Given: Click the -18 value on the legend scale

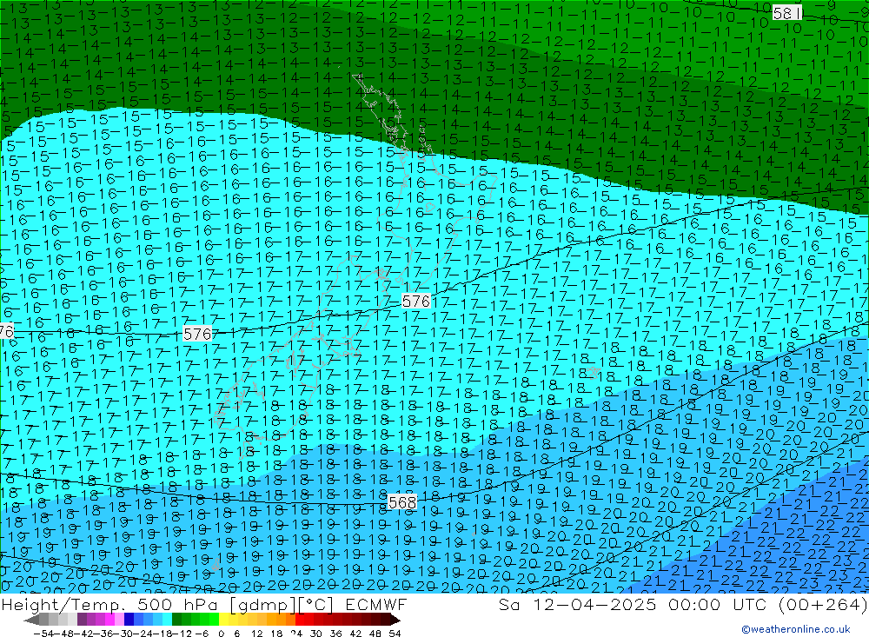Looking at the screenshot, I should pyautogui.click(x=162, y=634).
